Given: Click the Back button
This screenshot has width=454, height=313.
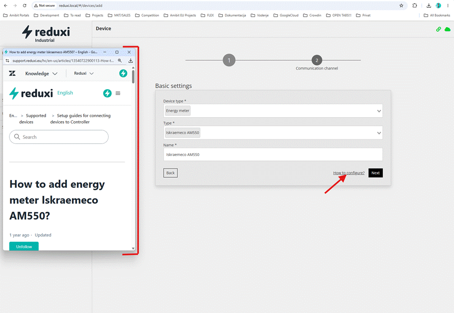Looking at the screenshot, I should click(x=170, y=173).
